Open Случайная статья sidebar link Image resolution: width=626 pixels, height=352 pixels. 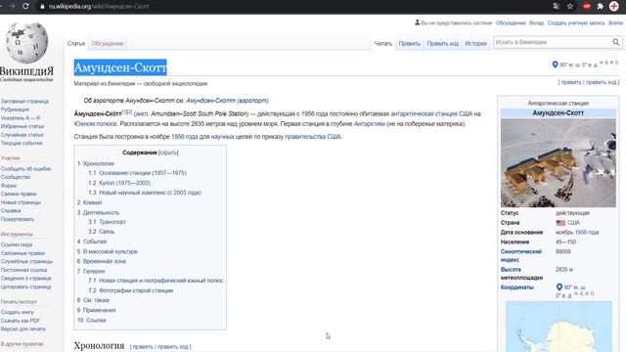[x=22, y=135]
